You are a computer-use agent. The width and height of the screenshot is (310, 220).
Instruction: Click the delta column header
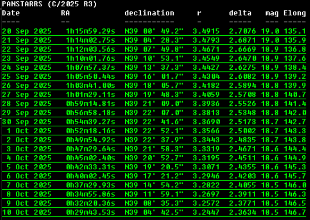point(240,13)
